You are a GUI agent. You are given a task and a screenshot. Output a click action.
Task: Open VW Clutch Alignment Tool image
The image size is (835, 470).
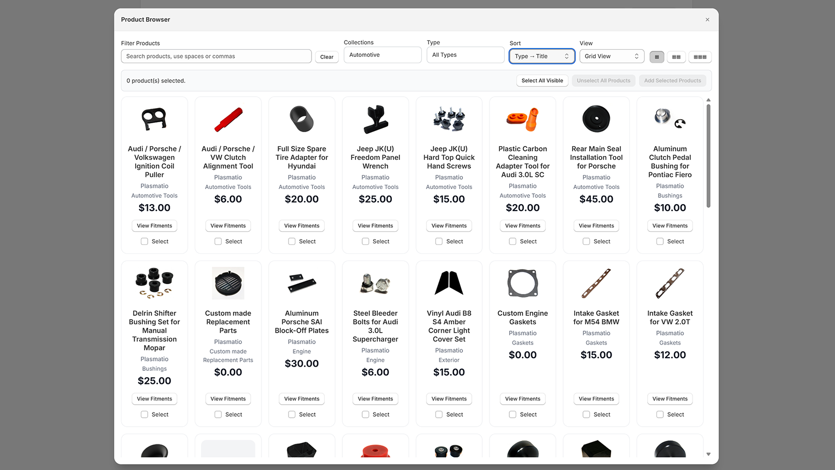(228, 119)
